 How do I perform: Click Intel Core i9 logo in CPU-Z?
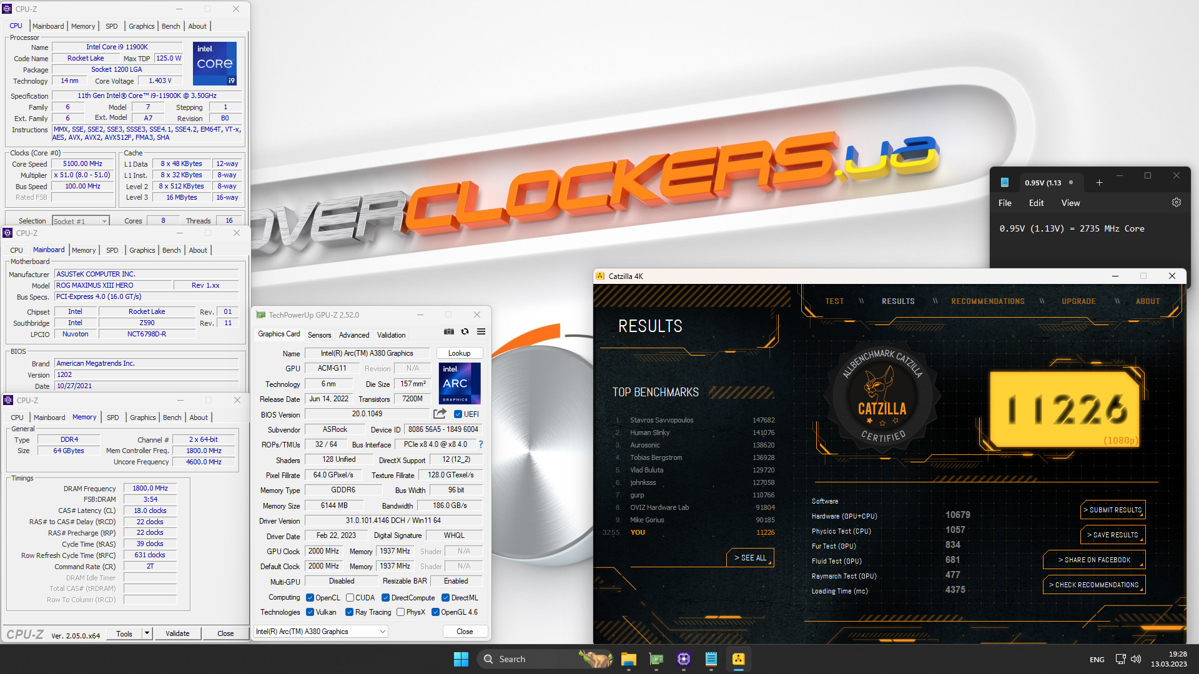(215, 64)
